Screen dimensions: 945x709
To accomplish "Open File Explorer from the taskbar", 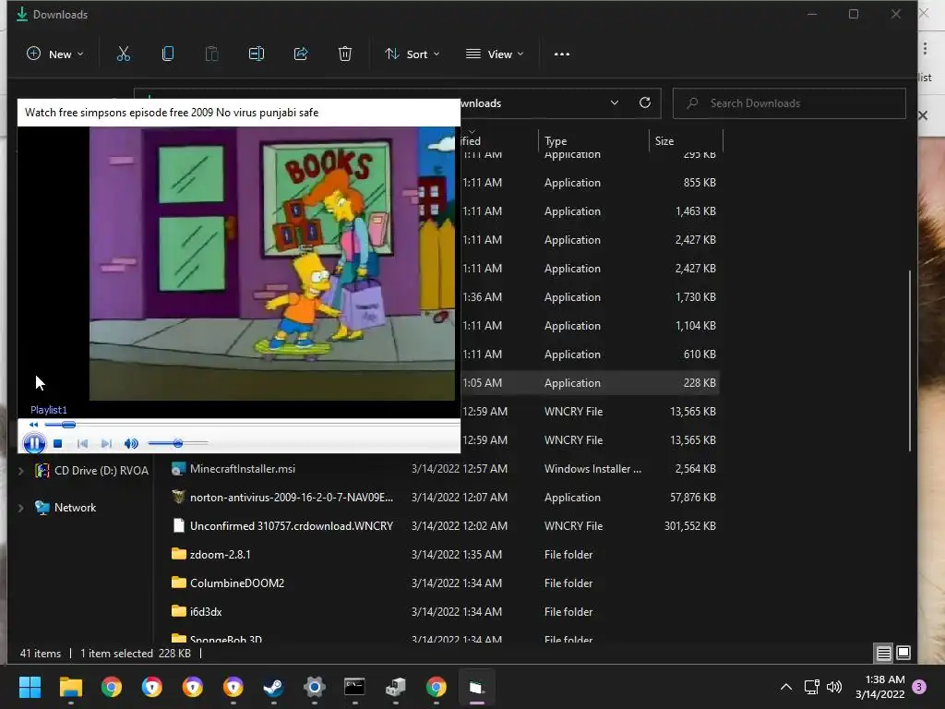I will coord(71,687).
